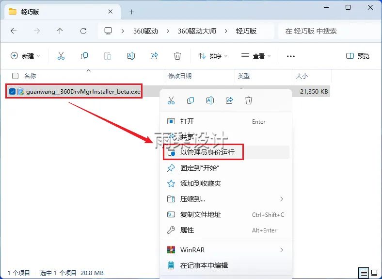Open the 新建 dropdown
382x279 pixels.
point(25,56)
